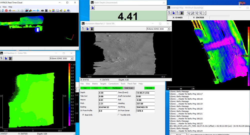
Task: Select the black crosshair tool in Real Time Cloud
Action: click(x=10, y=11)
